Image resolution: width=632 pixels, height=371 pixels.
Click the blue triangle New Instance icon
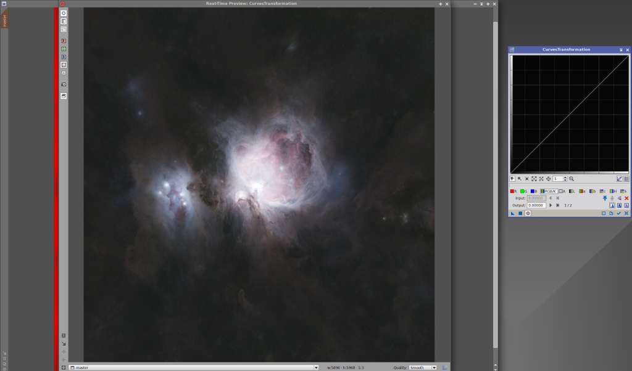[513, 213]
